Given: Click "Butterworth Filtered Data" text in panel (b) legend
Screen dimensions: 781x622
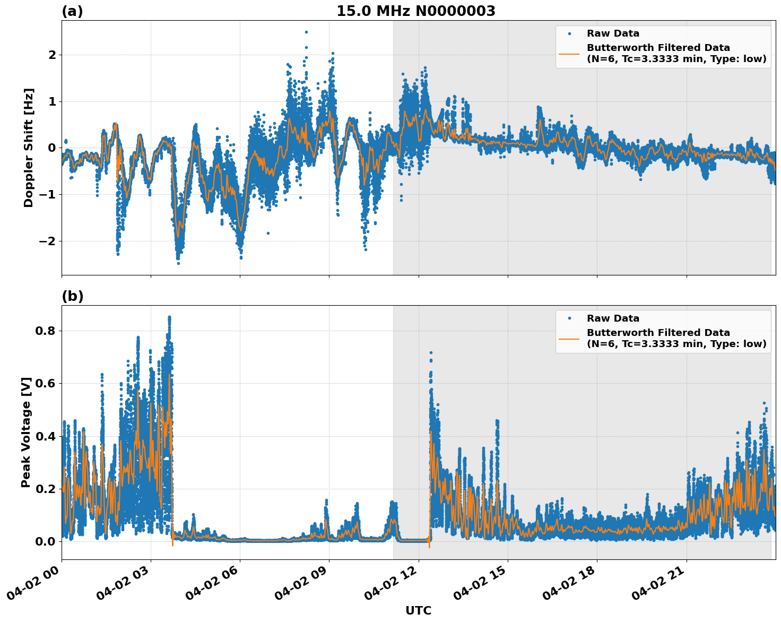Looking at the screenshot, I should 658,333.
